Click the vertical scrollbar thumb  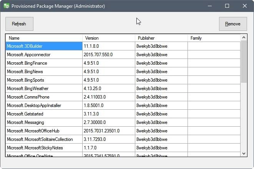[244, 62]
